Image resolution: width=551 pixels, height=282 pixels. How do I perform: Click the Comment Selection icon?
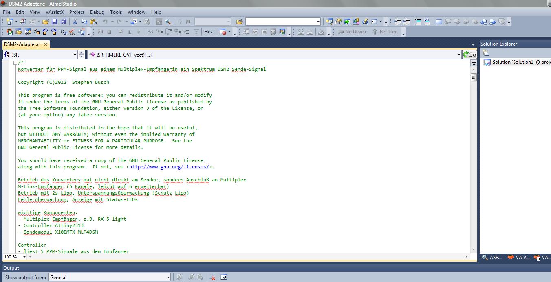pyautogui.click(x=418, y=22)
